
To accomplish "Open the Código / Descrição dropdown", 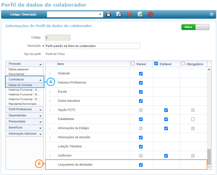I will pyautogui.click(x=100, y=14).
